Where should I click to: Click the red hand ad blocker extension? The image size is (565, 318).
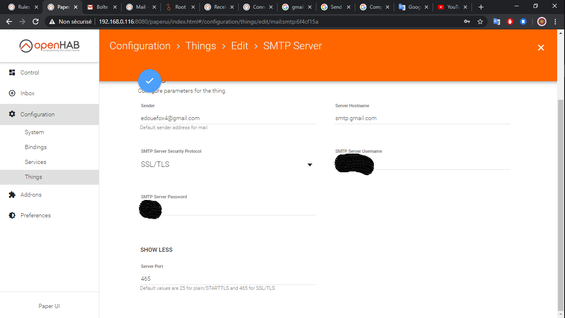coord(510,22)
